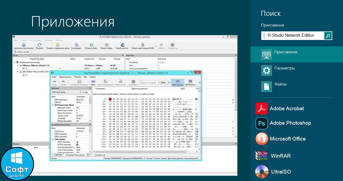The image size is (343, 181).
Task: Toggle the OEM Колонка view
Action: 190,83
